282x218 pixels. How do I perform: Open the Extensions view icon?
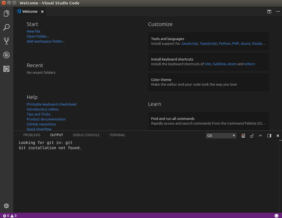6,69
